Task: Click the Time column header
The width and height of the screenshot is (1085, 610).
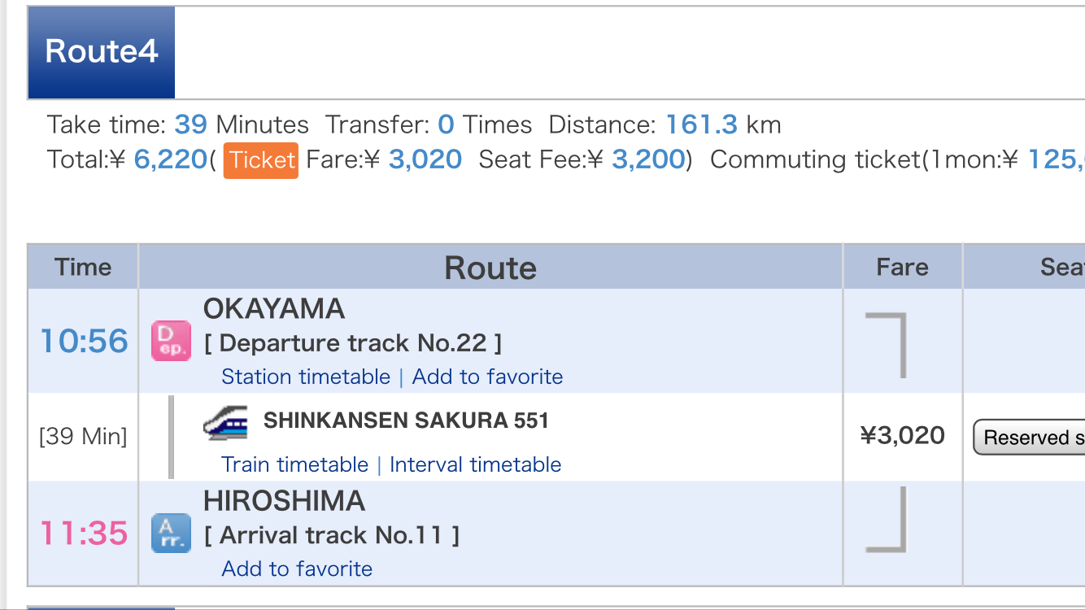Action: [83, 268]
